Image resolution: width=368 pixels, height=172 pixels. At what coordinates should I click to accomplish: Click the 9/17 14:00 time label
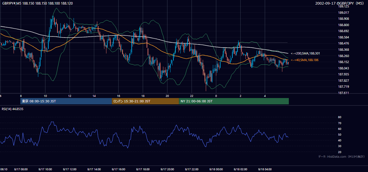tap(94, 169)
